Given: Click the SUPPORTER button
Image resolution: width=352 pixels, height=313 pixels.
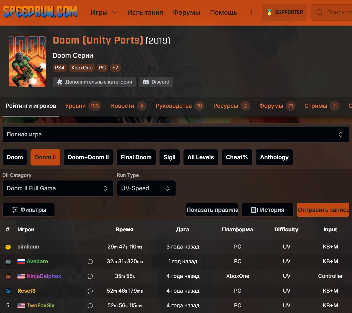Looking at the screenshot, I should [284, 13].
